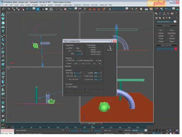Click Cancel in Time Configuration dialog
The width and height of the screenshot is (182, 137).
[109, 50]
